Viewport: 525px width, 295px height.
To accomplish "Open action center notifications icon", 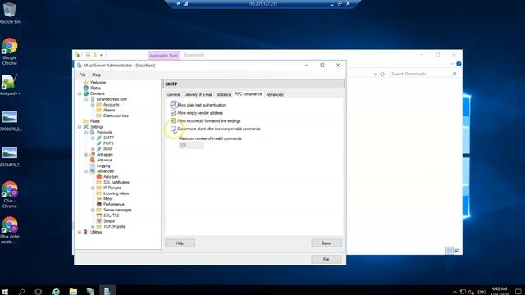I will coord(518,292).
